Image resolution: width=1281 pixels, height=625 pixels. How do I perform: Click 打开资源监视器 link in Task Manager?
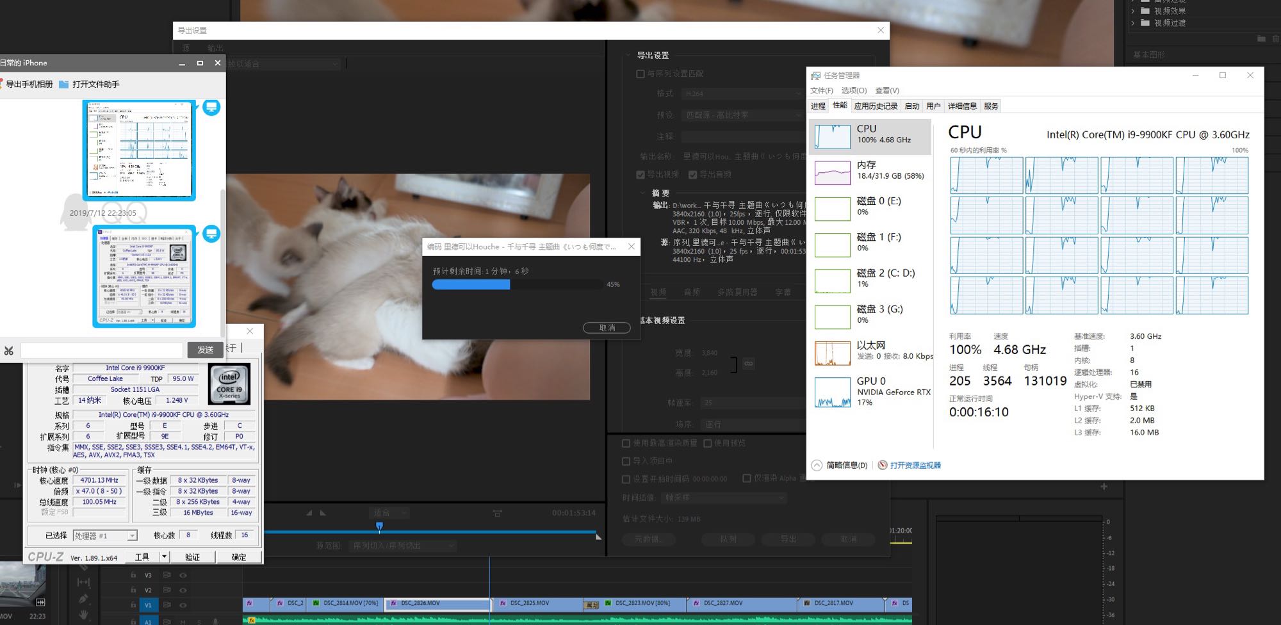coord(915,466)
